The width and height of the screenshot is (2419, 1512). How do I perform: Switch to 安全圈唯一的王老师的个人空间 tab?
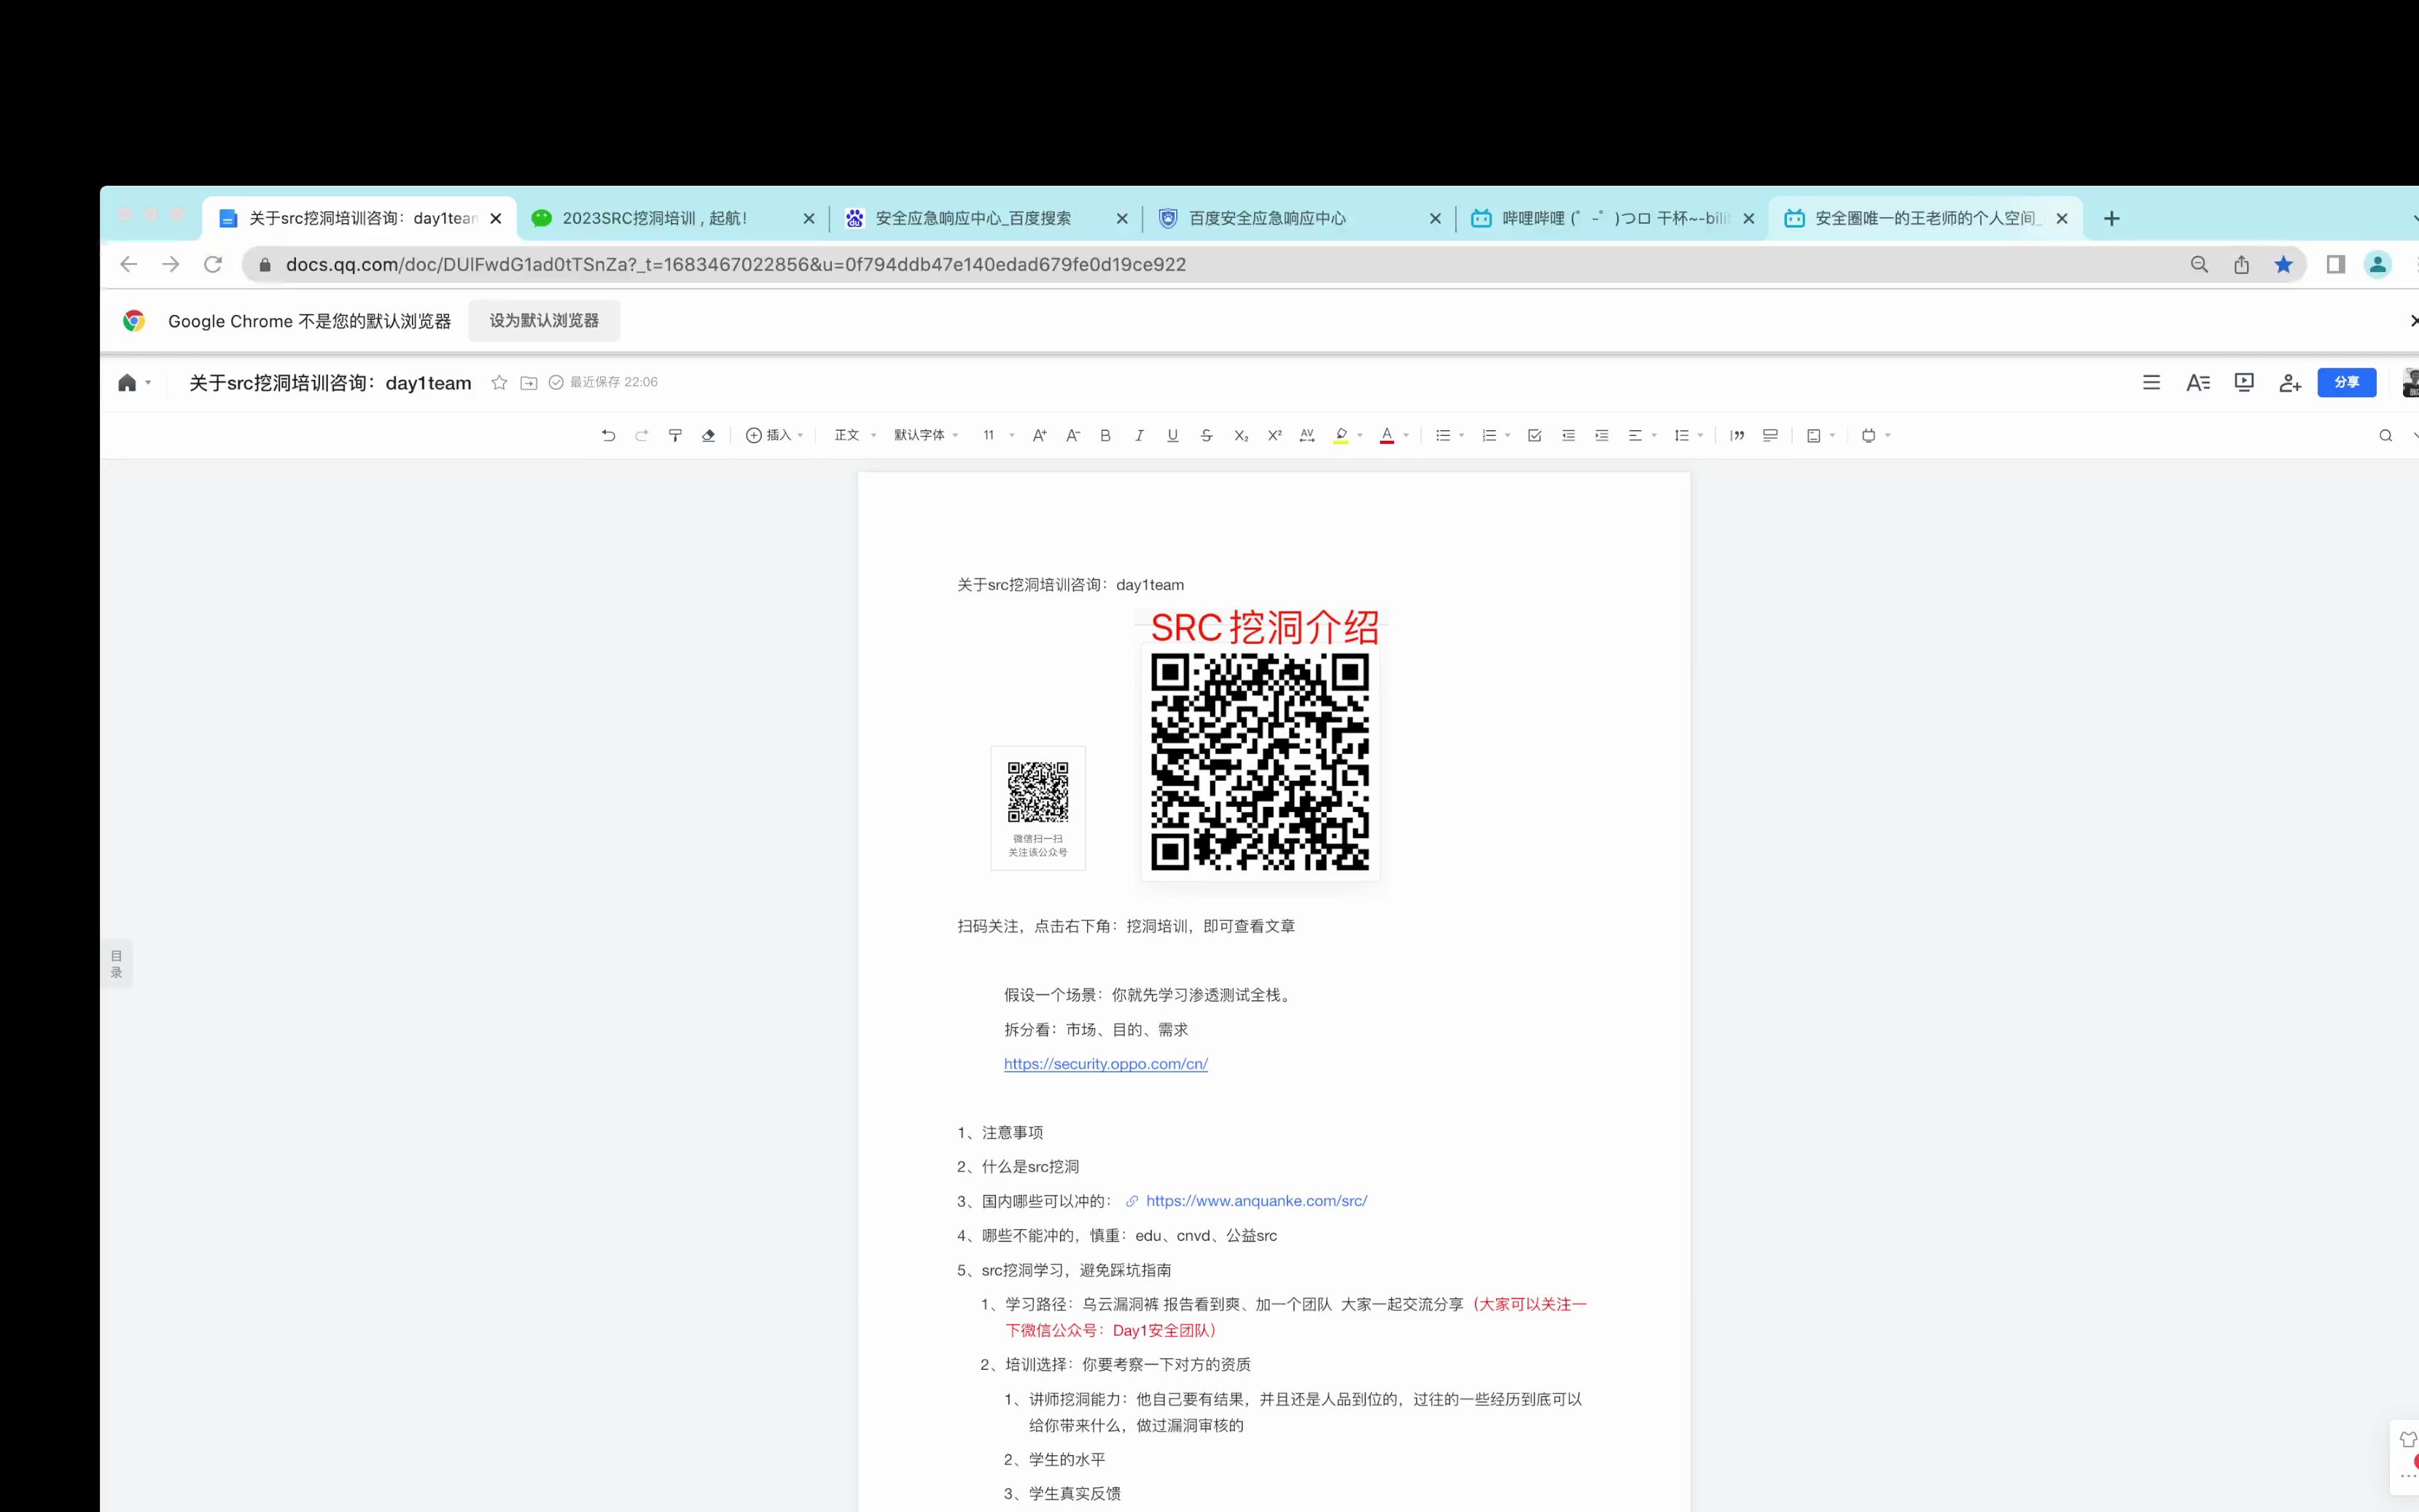click(x=1924, y=218)
